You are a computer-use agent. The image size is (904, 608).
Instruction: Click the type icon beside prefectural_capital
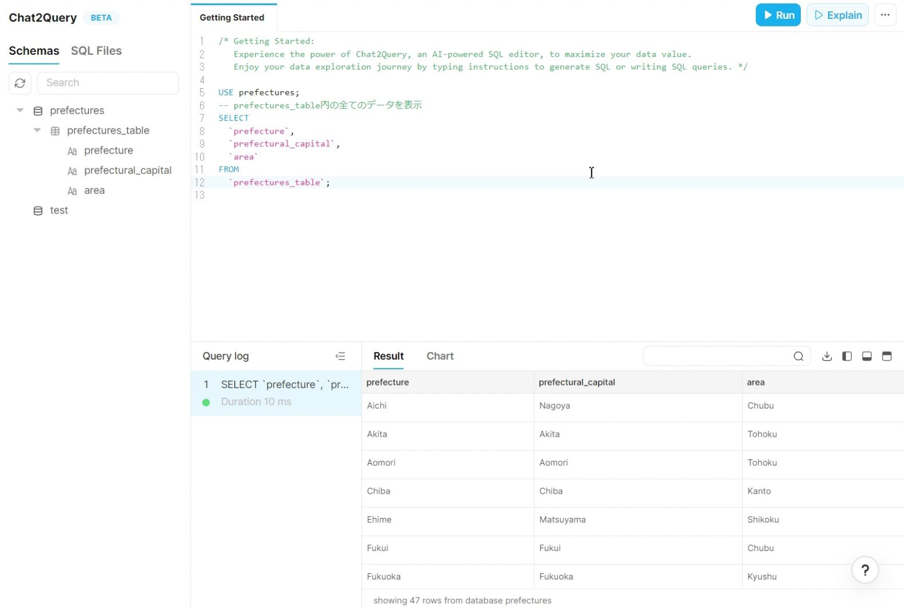click(72, 171)
